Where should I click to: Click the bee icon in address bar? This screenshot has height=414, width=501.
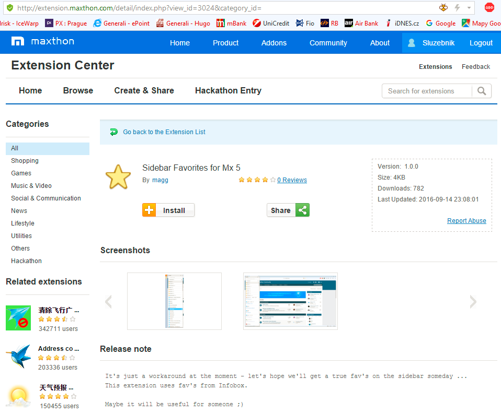click(x=443, y=8)
